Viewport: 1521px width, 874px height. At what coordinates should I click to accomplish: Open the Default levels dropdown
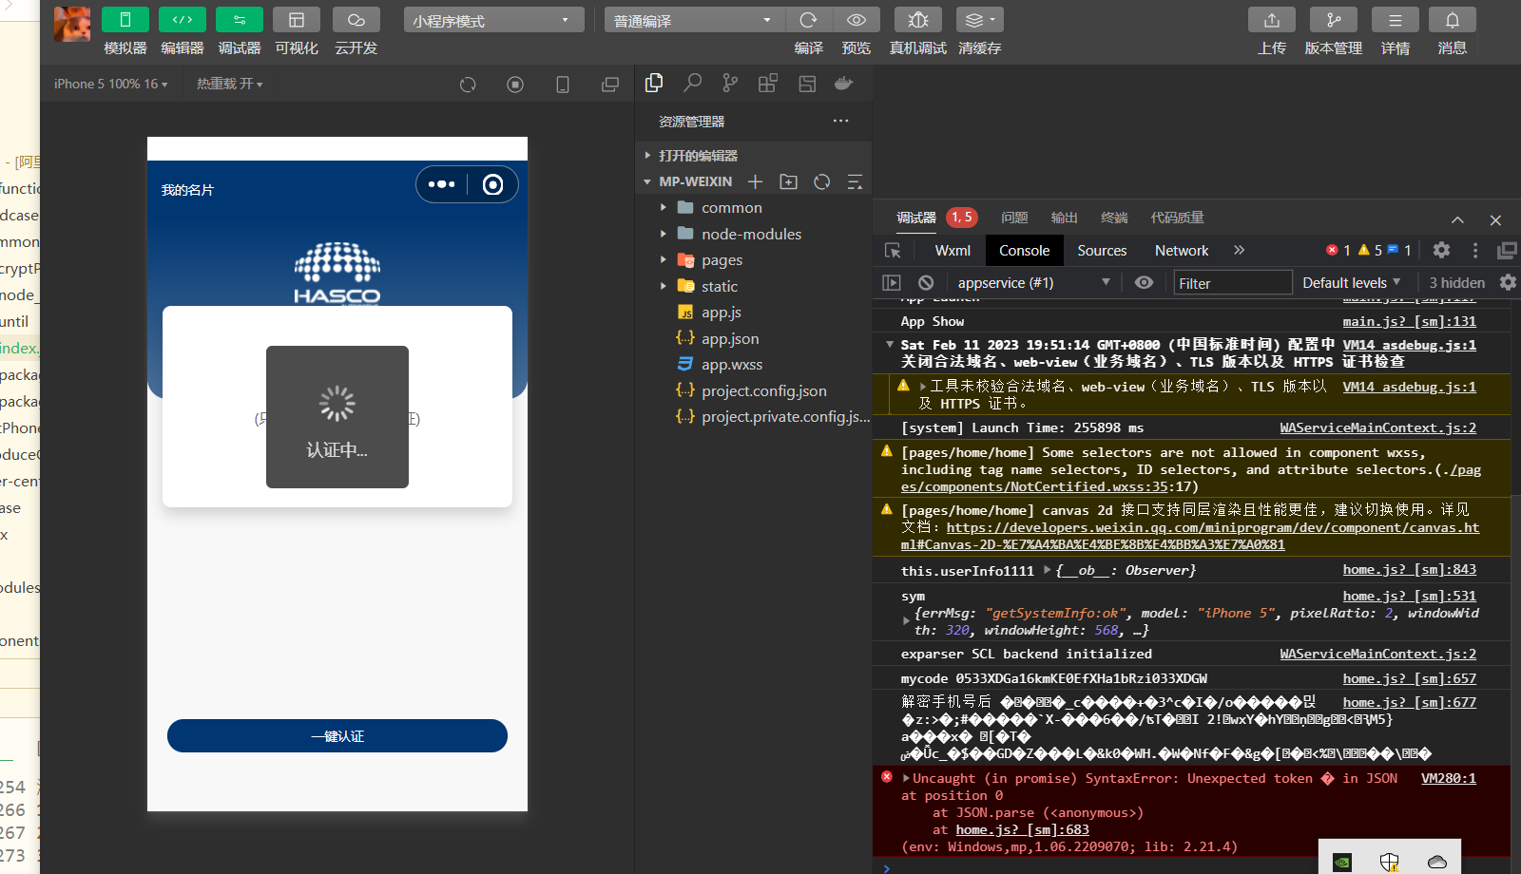[x=1351, y=282]
